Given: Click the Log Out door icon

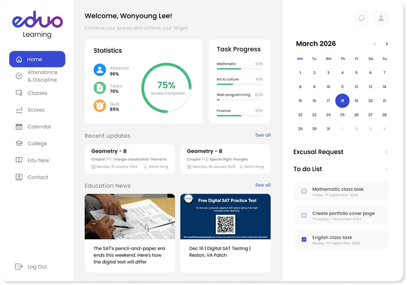Looking at the screenshot, I should [x=18, y=267].
